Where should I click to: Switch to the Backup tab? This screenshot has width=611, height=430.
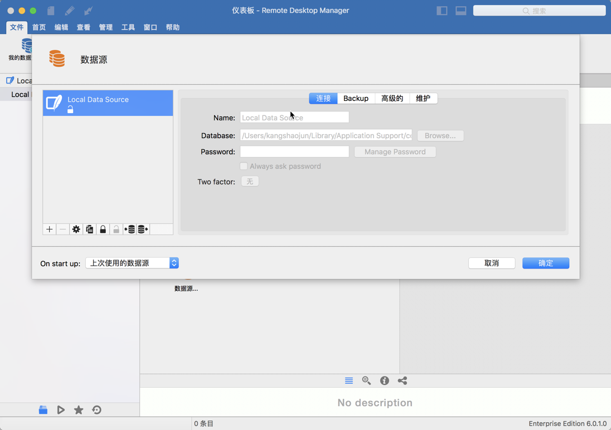(356, 98)
